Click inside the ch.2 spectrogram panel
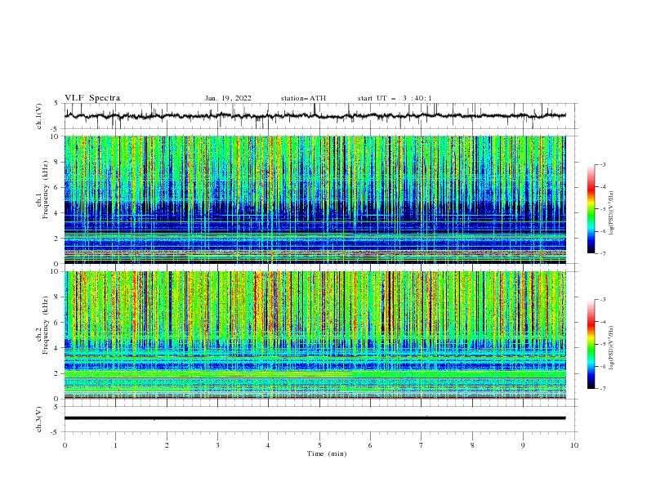 pyautogui.click(x=315, y=335)
